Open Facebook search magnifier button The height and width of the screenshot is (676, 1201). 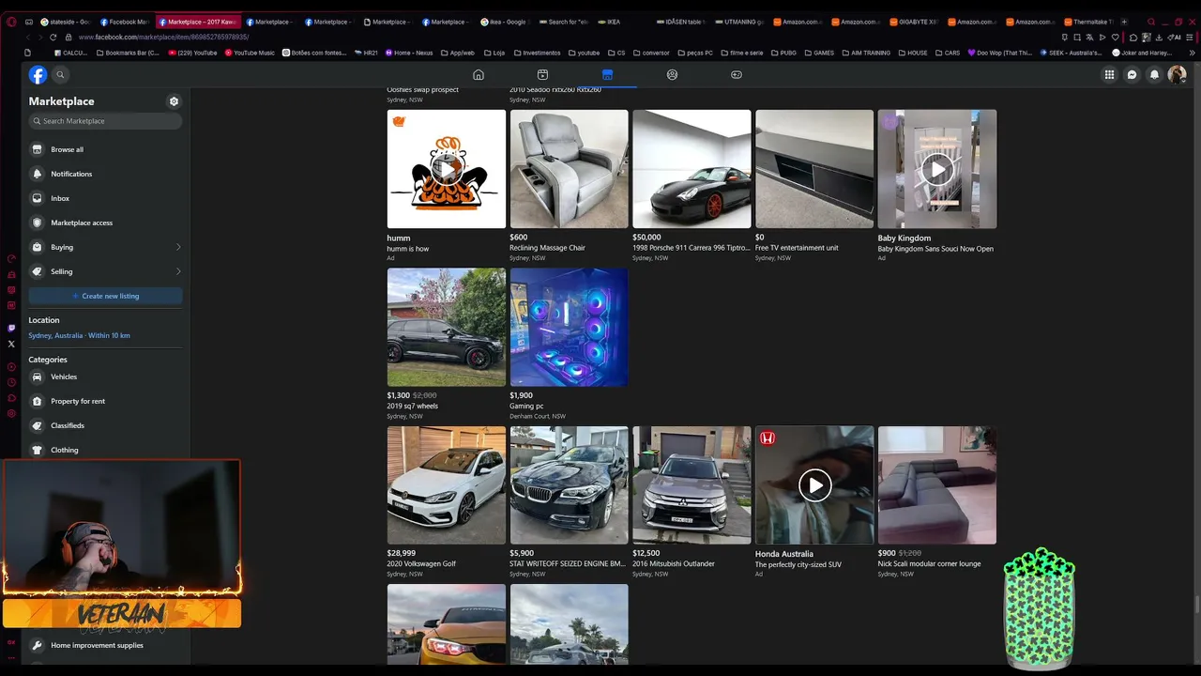[x=60, y=75]
